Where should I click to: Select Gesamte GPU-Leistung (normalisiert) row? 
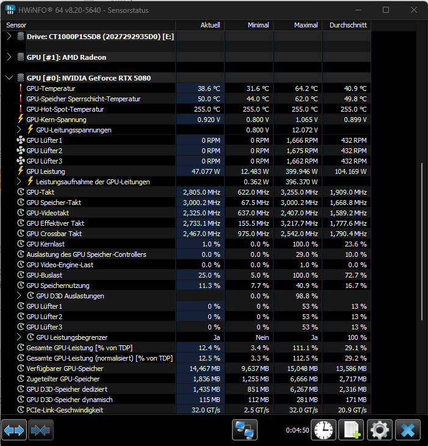coord(100,358)
